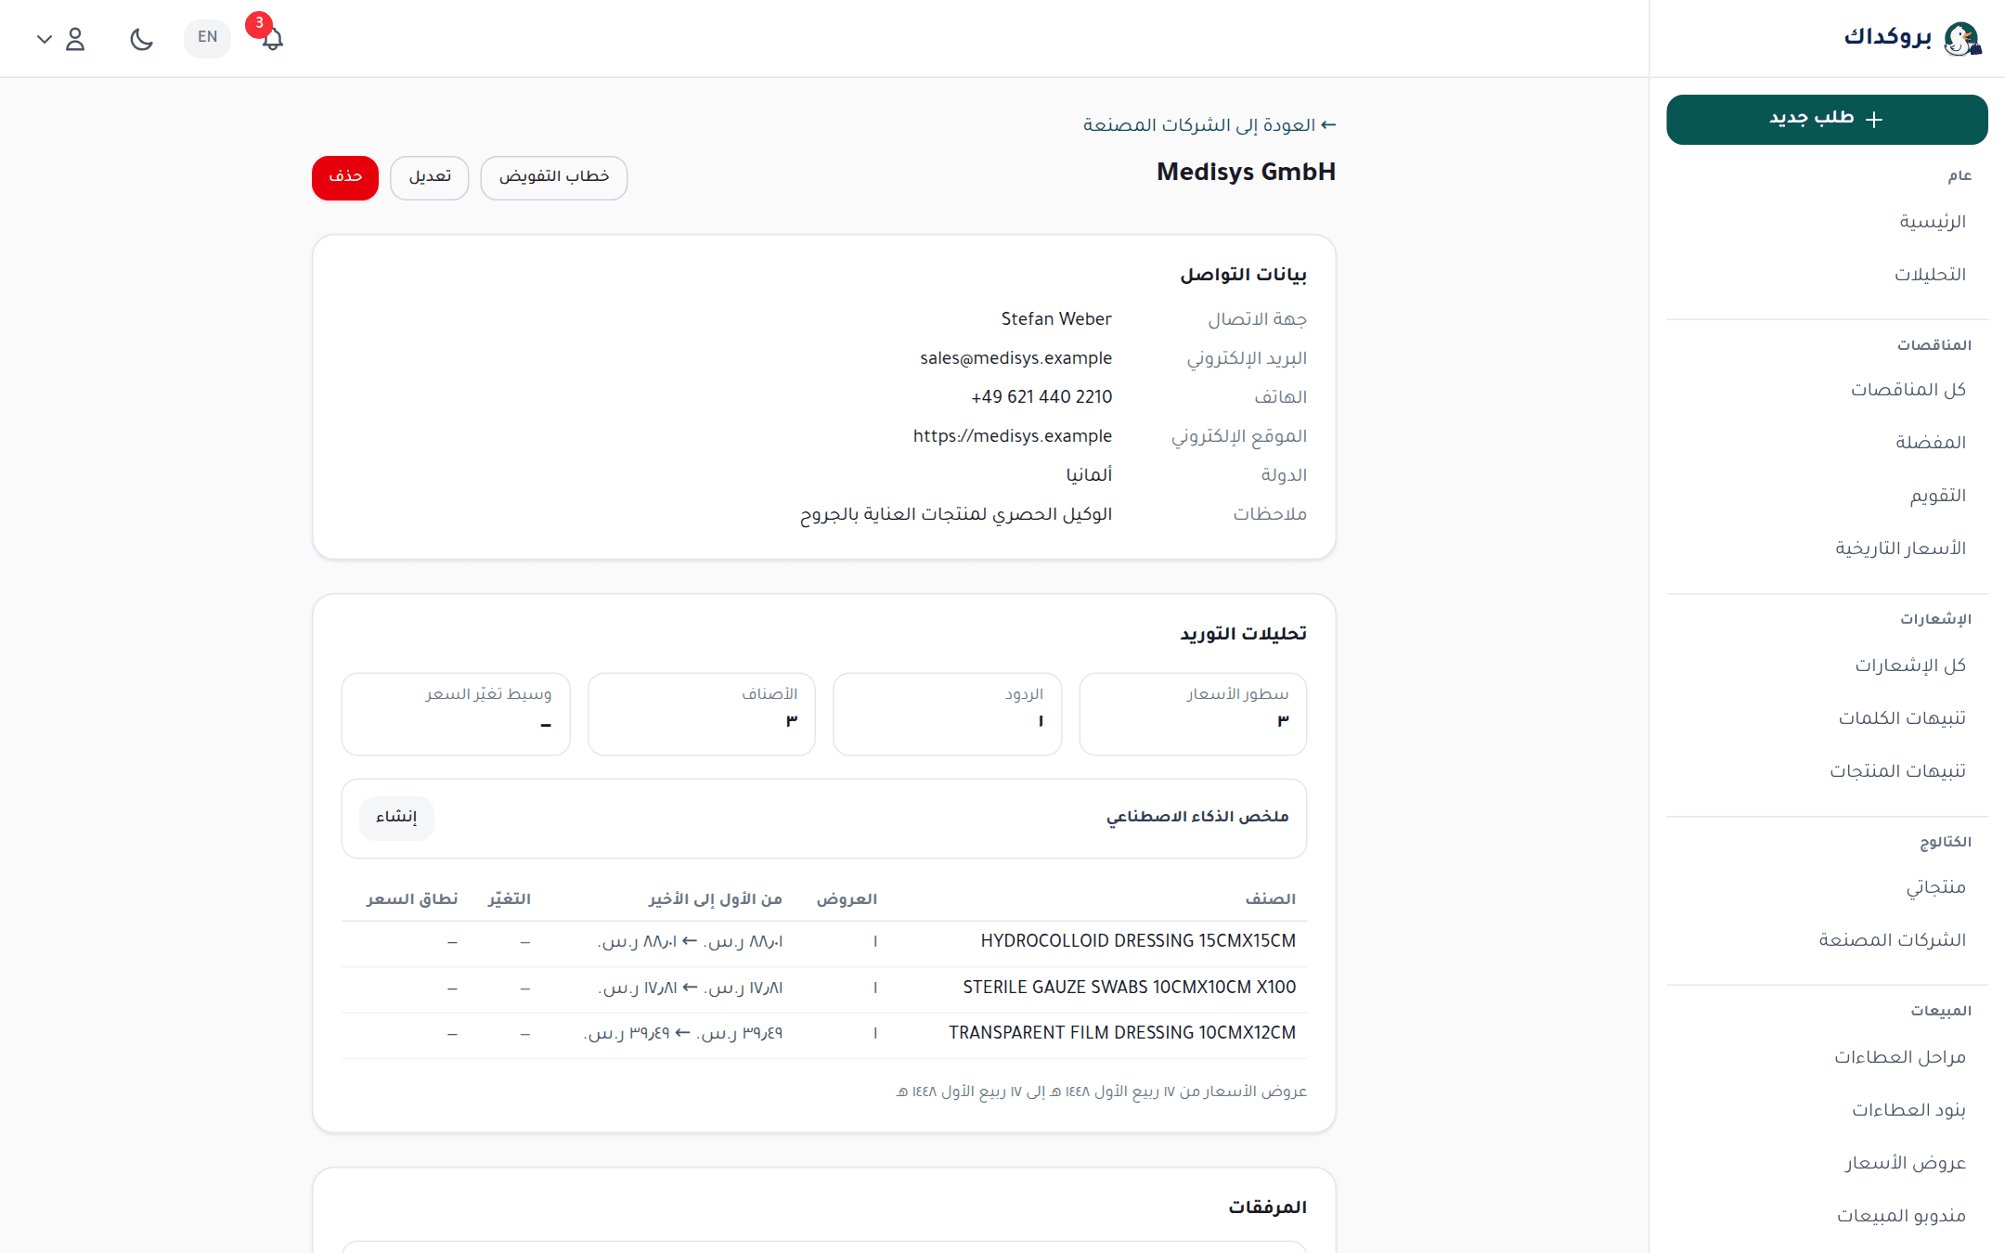Open the notifications bell icon
Image resolution: width=2005 pixels, height=1253 pixels.
click(x=272, y=38)
